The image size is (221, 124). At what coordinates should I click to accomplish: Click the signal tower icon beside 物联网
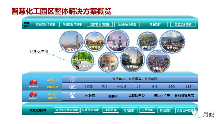pos(72,95)
